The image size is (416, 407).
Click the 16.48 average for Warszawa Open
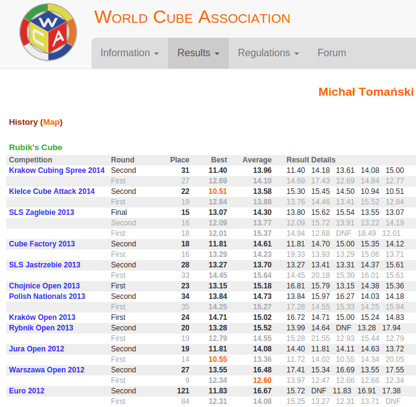[x=262, y=370]
